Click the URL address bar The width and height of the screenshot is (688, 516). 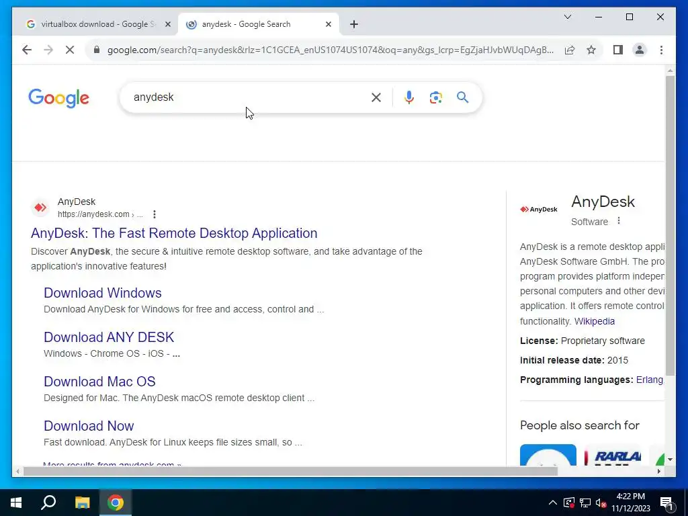(330, 50)
